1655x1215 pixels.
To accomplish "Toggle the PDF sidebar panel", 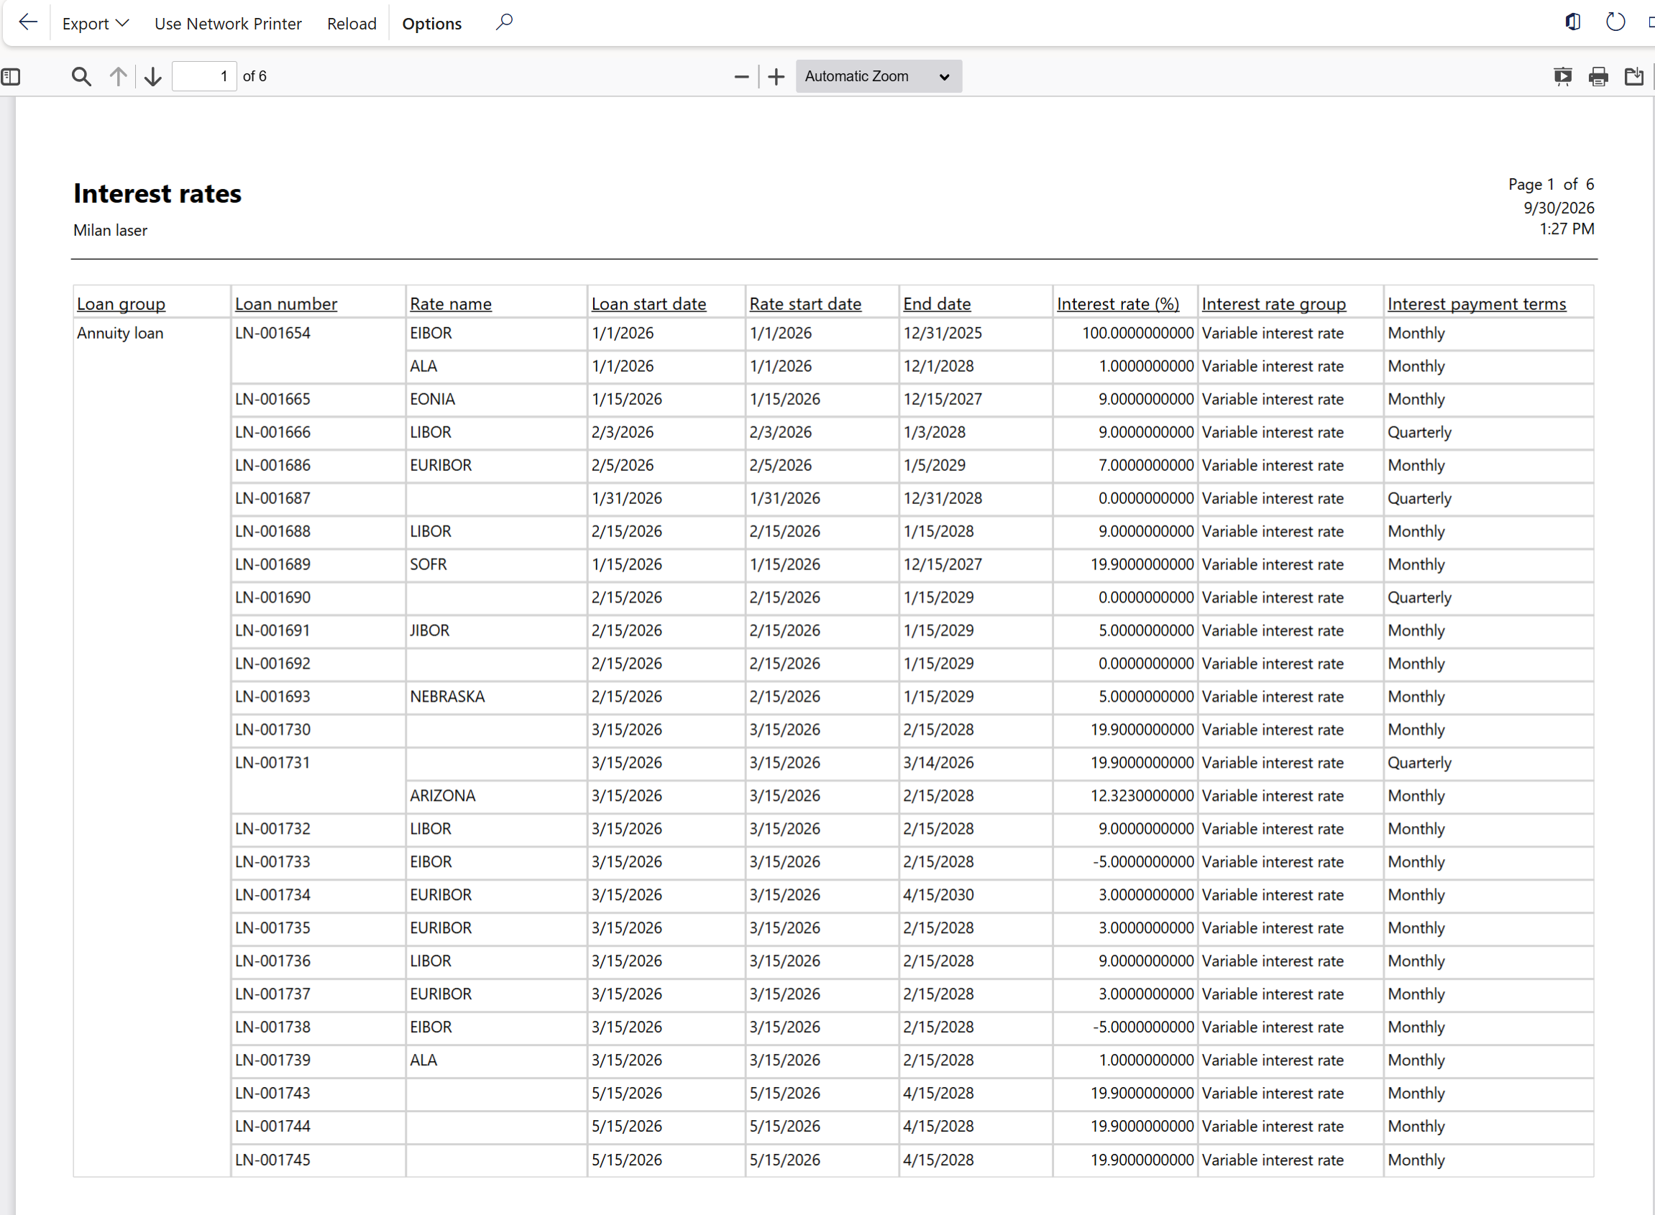I will [x=11, y=76].
